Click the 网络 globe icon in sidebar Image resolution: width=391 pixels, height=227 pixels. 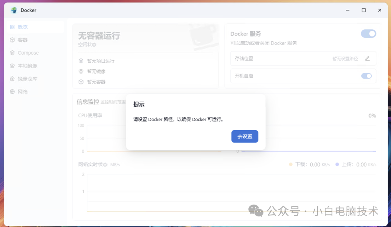coord(12,92)
